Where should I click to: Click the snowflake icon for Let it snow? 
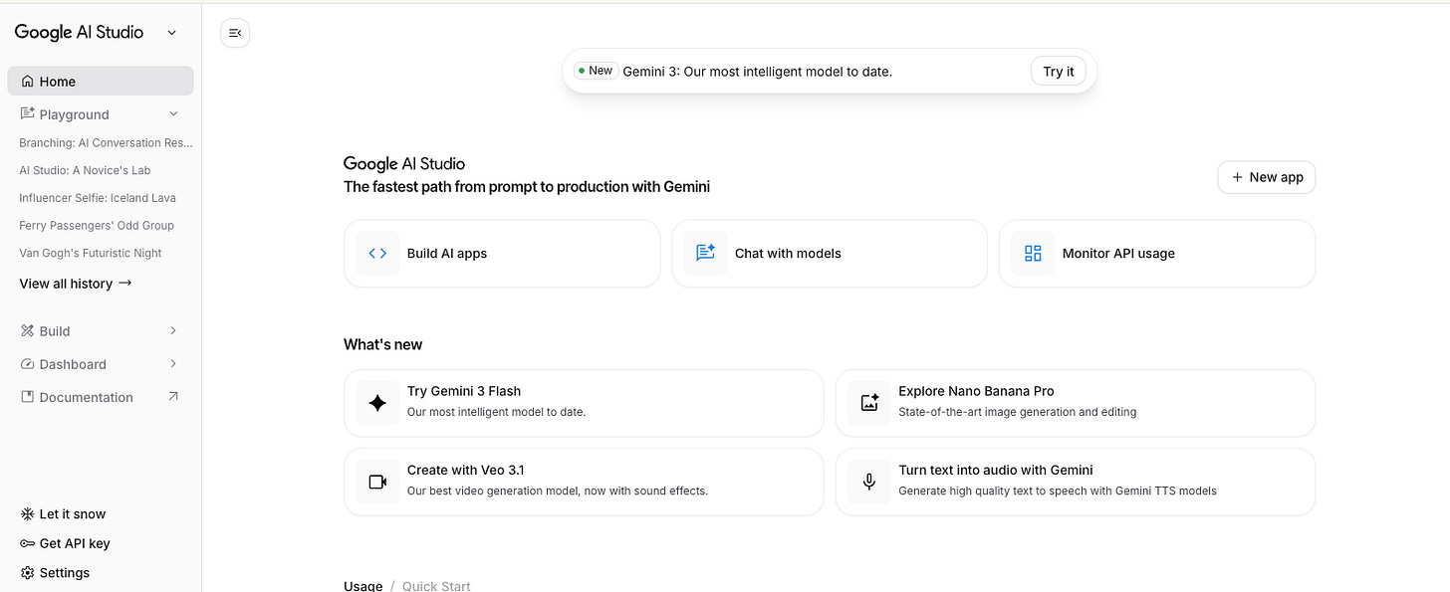tap(27, 514)
